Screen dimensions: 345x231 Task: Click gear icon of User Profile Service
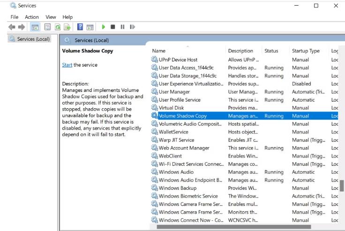155,100
